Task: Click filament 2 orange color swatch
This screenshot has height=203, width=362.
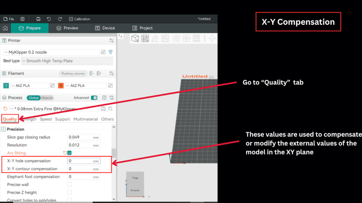Action: [61, 86]
